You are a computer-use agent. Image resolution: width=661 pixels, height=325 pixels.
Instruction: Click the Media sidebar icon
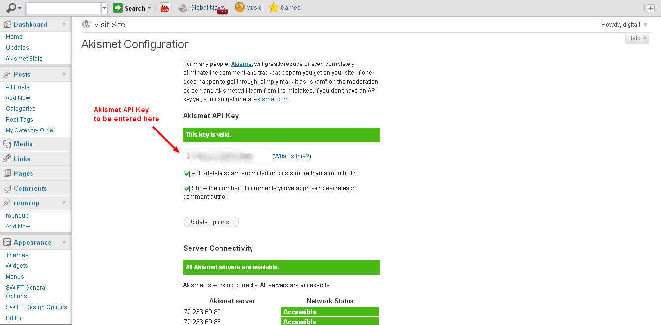point(7,144)
